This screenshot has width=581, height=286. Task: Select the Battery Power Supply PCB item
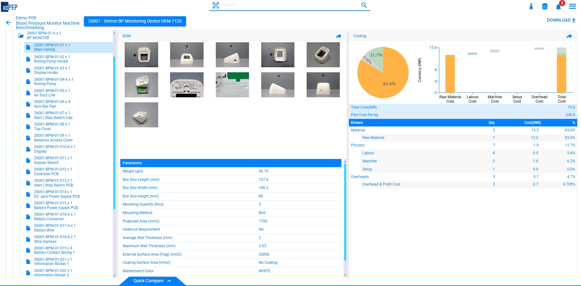[x=56, y=205]
